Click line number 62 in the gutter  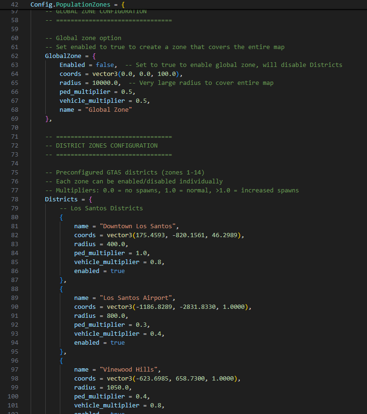click(14, 56)
